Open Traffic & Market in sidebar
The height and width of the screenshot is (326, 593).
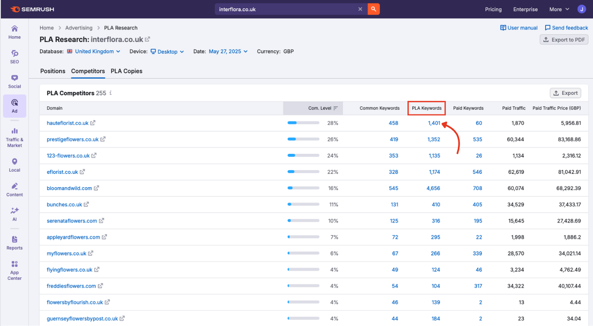(15, 137)
